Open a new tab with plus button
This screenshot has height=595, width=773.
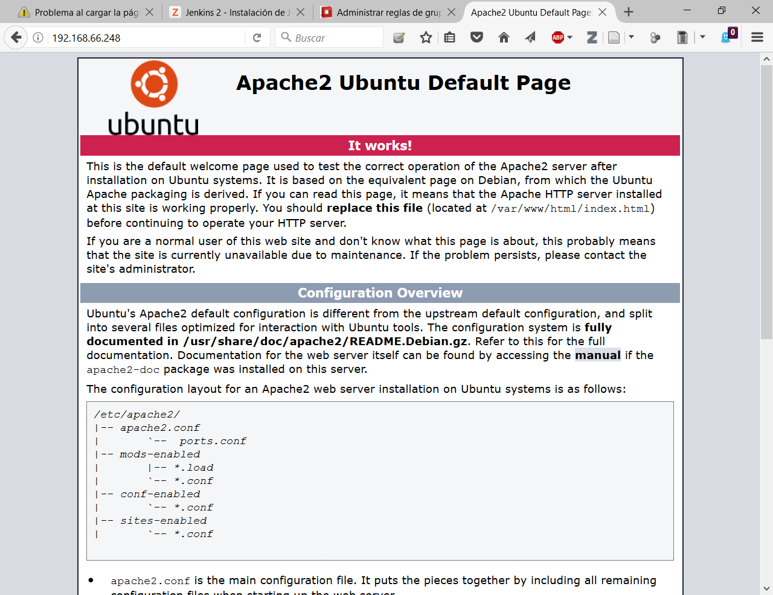(x=629, y=12)
